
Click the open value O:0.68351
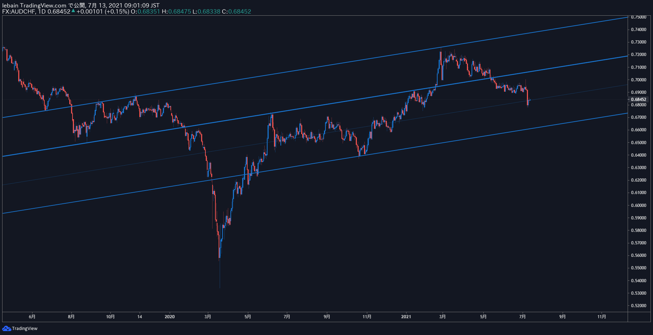tap(145, 11)
